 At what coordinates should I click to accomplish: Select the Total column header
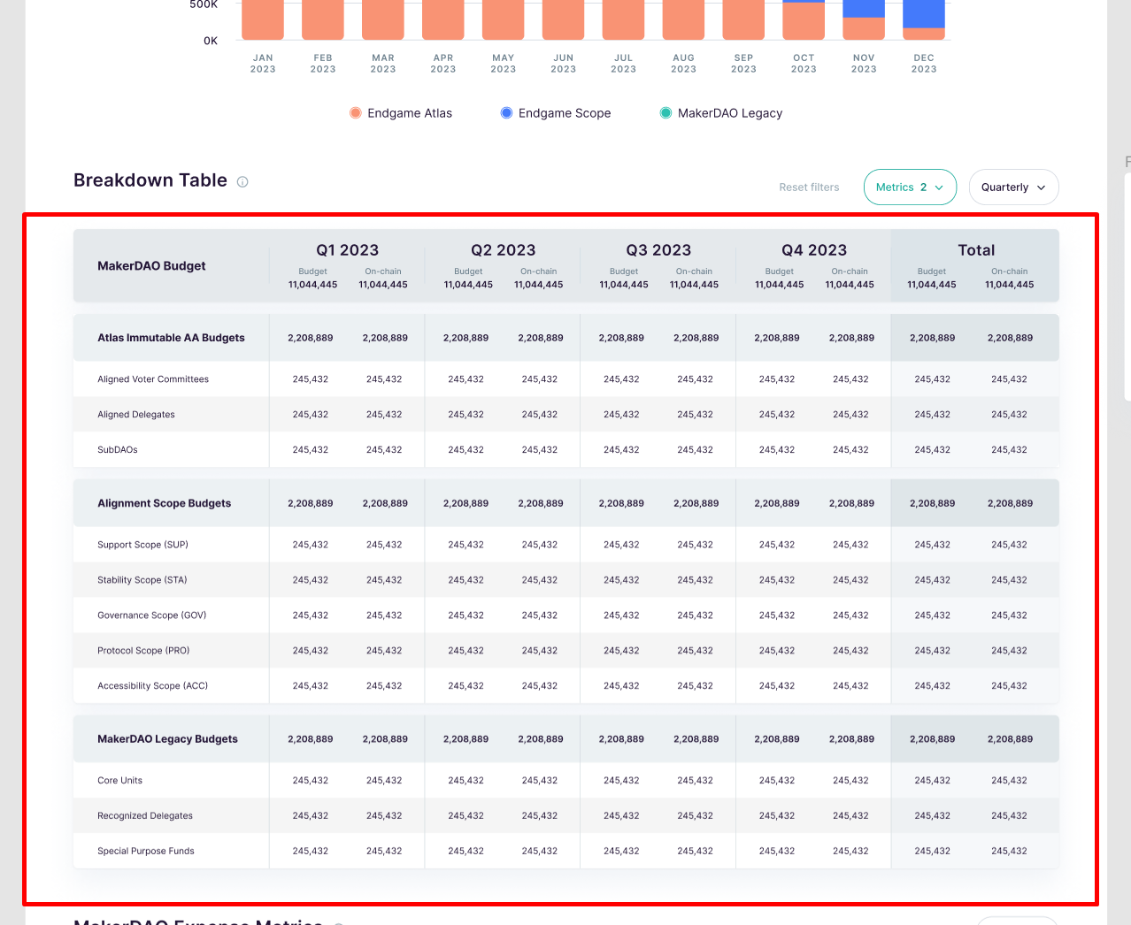point(975,250)
